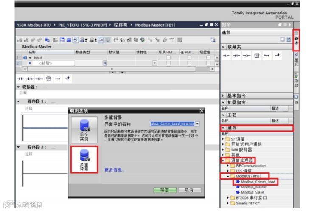The width and height of the screenshot is (317, 211).
Task: Click <新增> name field in interface table
Action: [x=53, y=63]
